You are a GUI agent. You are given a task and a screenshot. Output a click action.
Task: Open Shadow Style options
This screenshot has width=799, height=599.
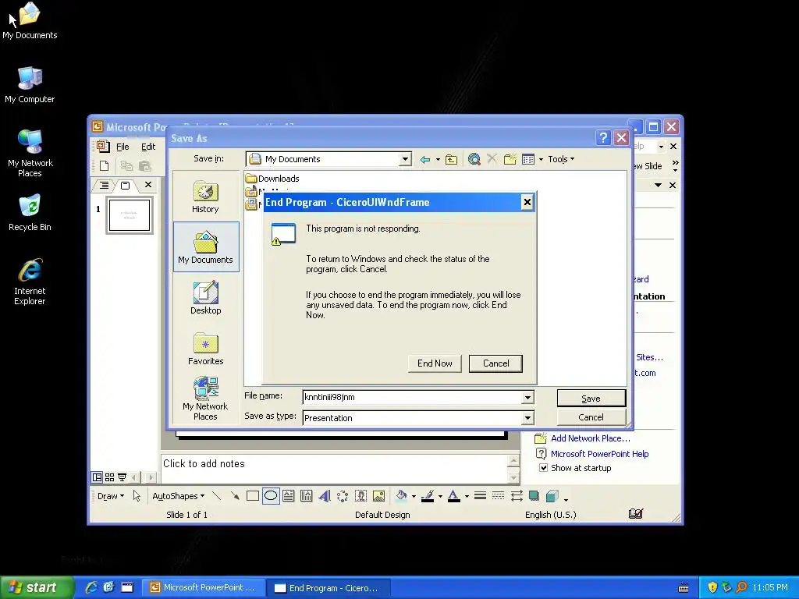[534, 495]
